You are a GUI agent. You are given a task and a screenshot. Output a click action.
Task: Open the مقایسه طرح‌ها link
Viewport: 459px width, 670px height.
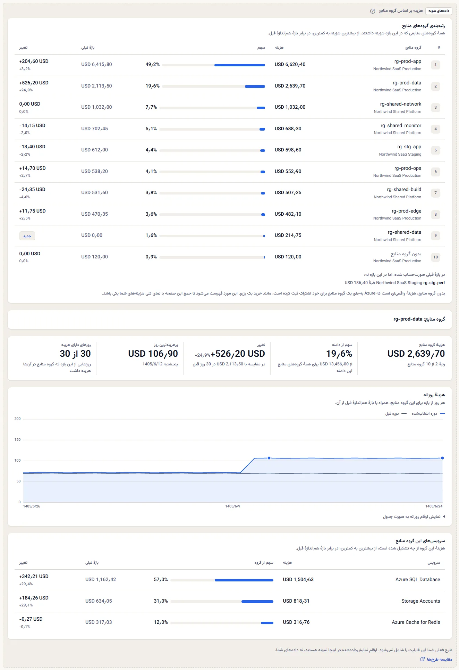(436, 659)
